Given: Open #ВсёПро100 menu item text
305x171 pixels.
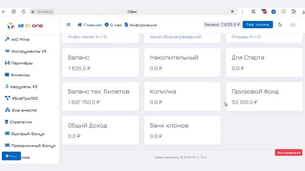Looking at the screenshot, I should 25,98.
